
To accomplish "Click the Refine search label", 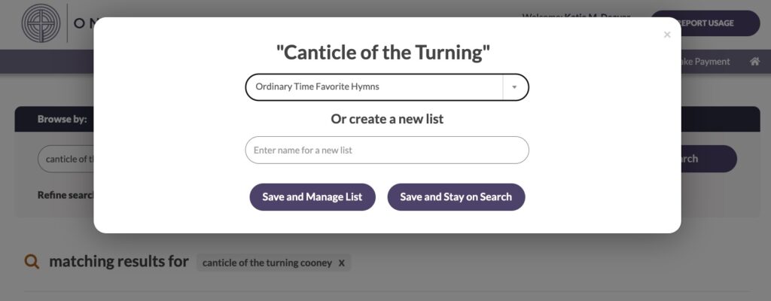I will (66, 195).
